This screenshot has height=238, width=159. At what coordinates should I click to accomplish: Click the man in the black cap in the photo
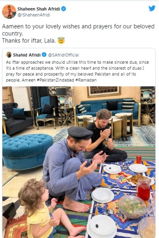(x=73, y=167)
